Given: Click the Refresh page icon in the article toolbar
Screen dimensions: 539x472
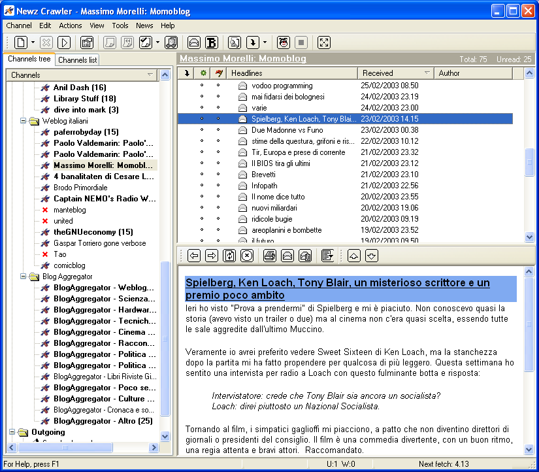Looking at the screenshot, I should (229, 256).
